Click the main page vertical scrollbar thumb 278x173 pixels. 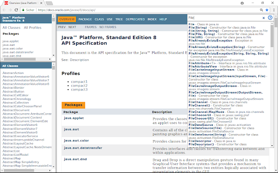point(276,22)
